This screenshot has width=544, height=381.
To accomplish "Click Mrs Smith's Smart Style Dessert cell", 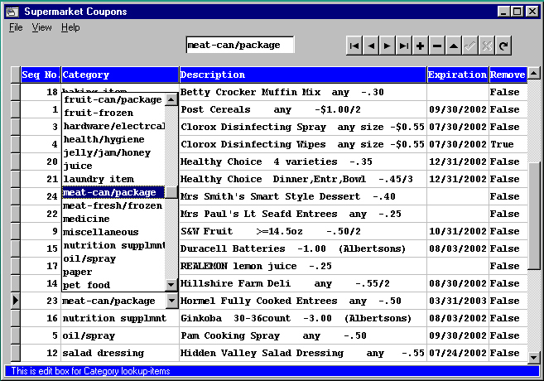I will click(x=303, y=196).
